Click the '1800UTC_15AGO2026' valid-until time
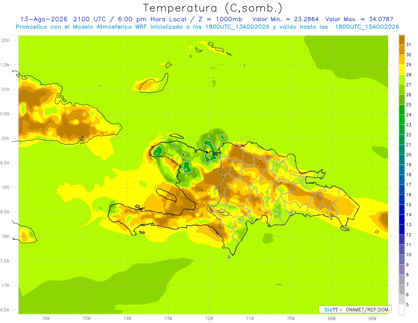 pos(367,27)
